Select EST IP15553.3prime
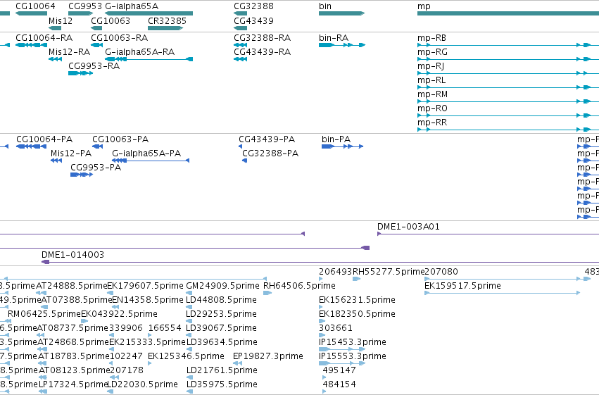599x395 pixels. coord(353,356)
